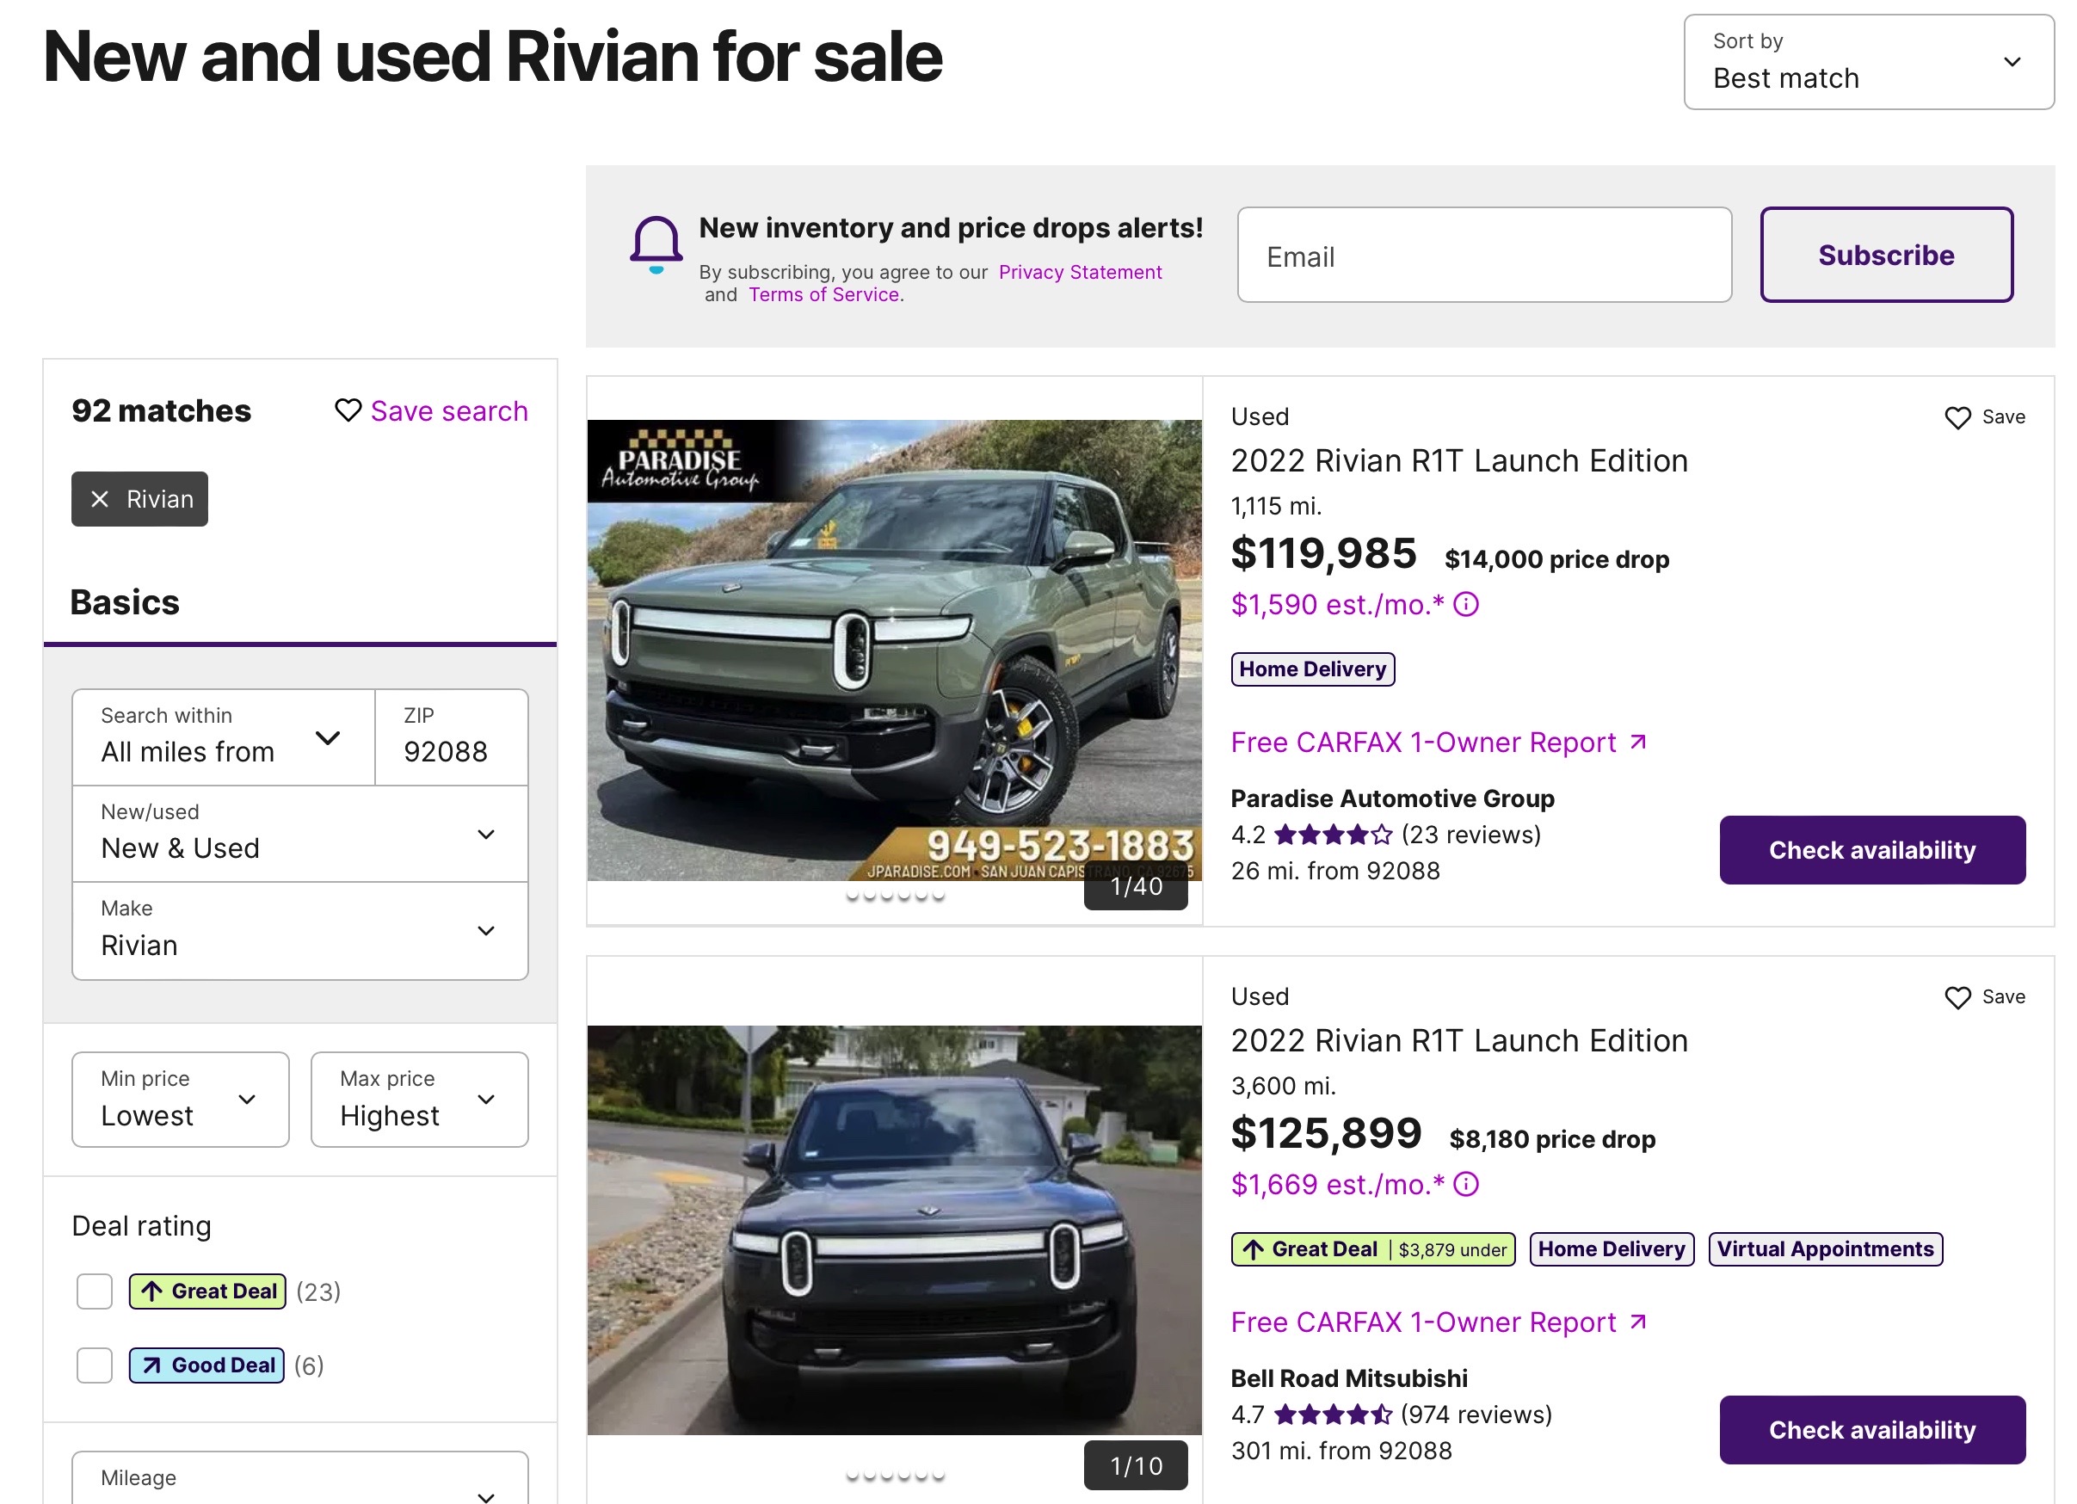Viewport: 2077px width, 1504px height.
Task: Click the image carousel dots on the green Rivian
Action: coord(895,895)
